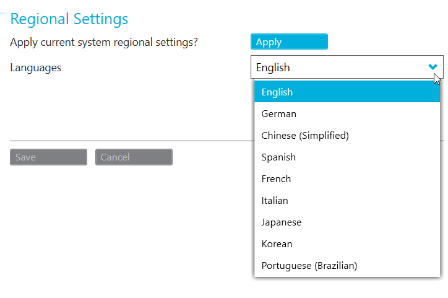Select Italian from the language options
448x298 pixels.
(347, 201)
